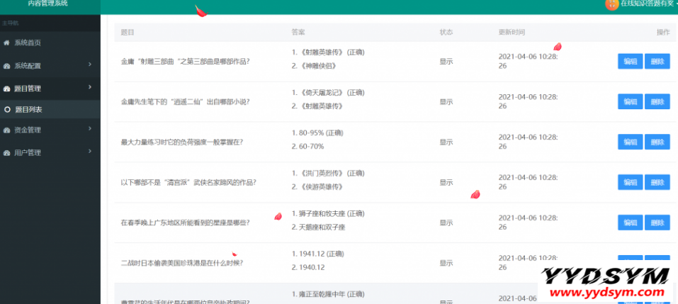
Task: Delete the 逍遥二仙 question row
Action: click(657, 102)
